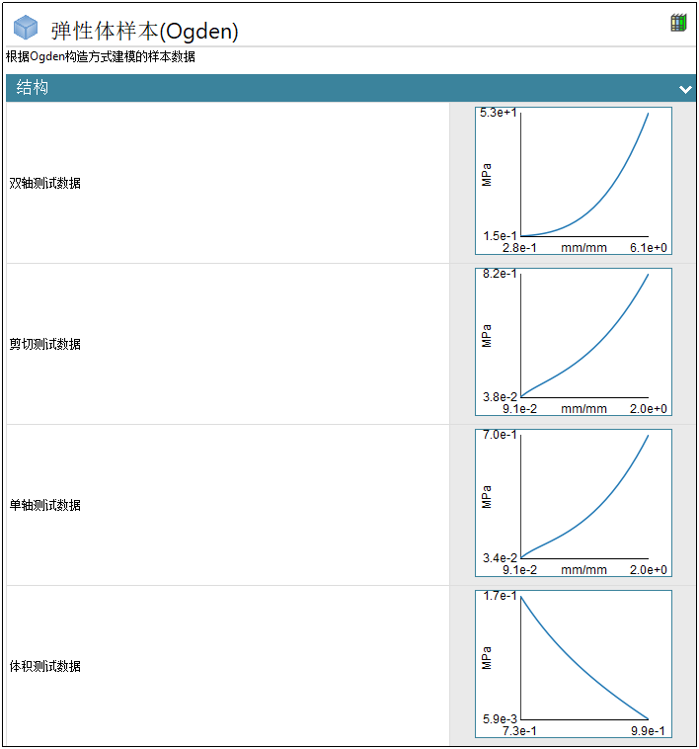Select the 结构 section header label
Image resolution: width=699 pixels, height=749 pixels.
point(33,88)
